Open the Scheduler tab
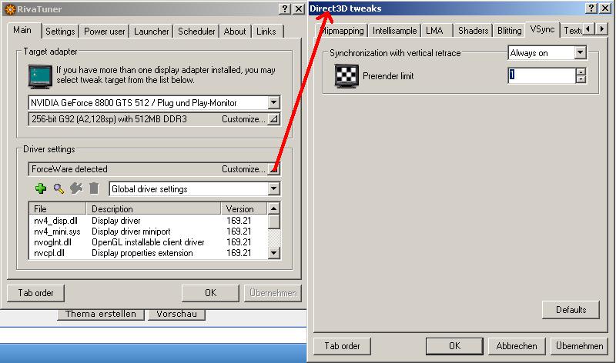 pos(196,32)
